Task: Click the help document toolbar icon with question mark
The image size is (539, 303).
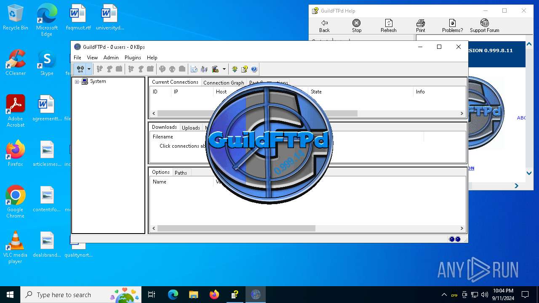Action: tap(244, 69)
